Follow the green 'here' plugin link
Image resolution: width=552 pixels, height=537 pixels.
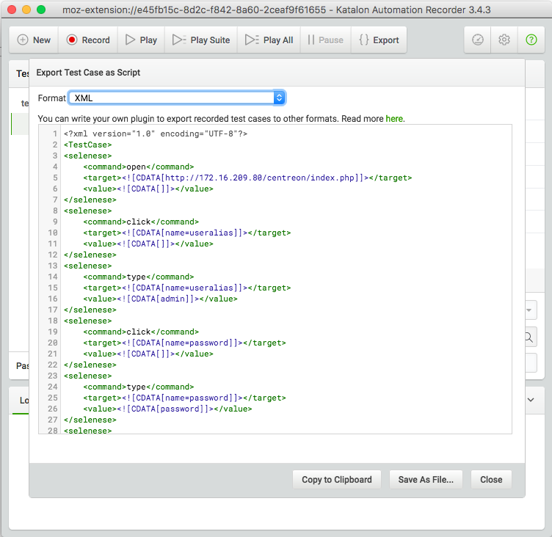(x=394, y=118)
